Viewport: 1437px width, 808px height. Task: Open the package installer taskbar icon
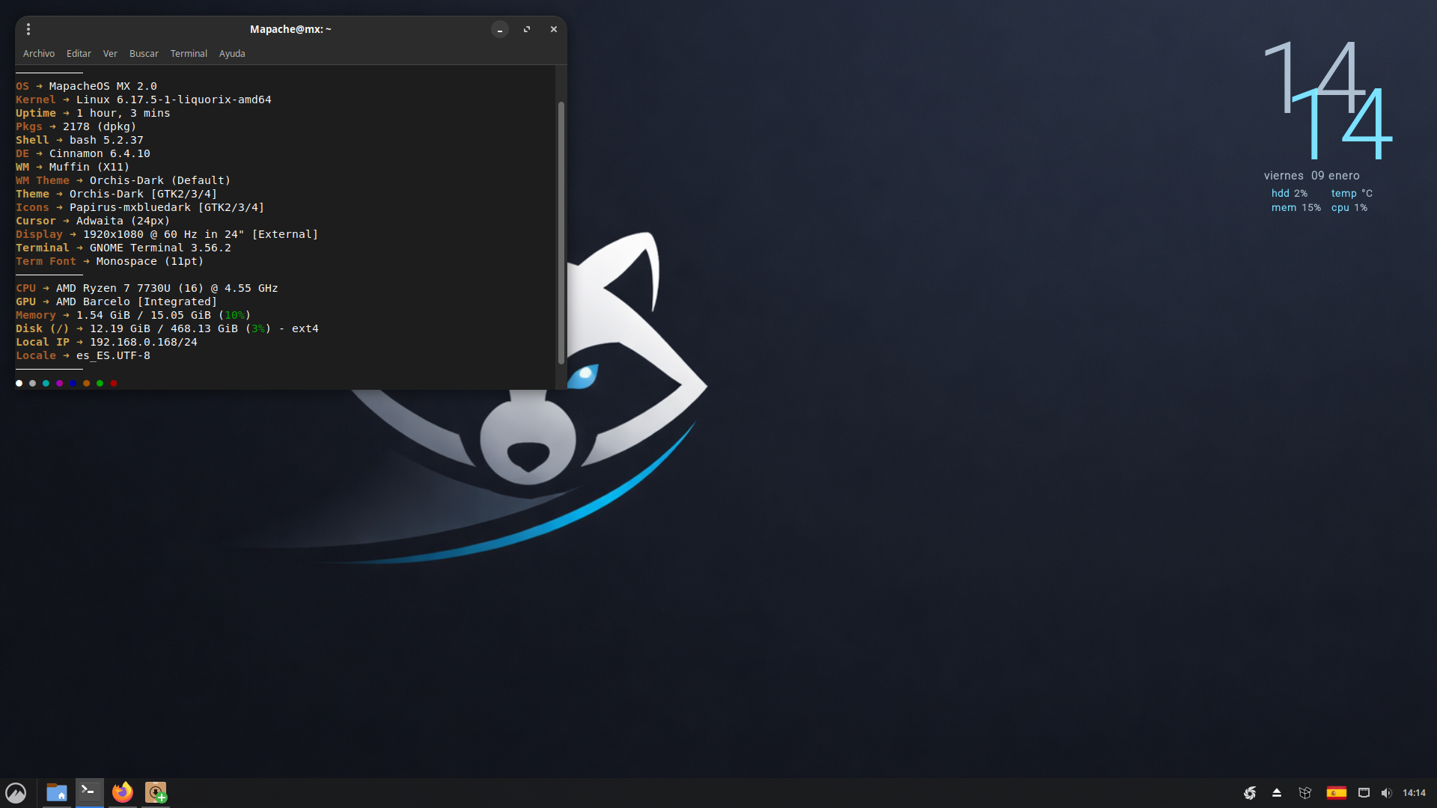[156, 792]
